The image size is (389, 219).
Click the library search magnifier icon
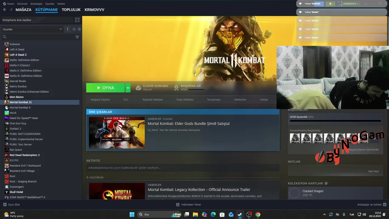tap(5, 37)
